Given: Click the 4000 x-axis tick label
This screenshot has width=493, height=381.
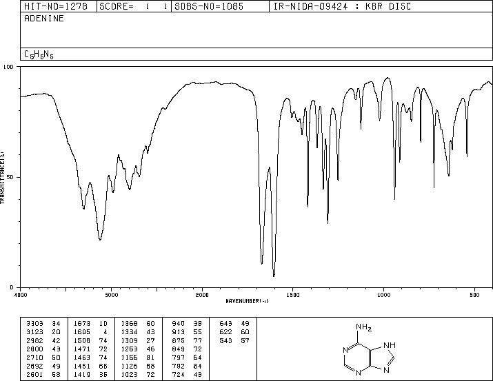Looking at the screenshot, I should click(21, 295).
